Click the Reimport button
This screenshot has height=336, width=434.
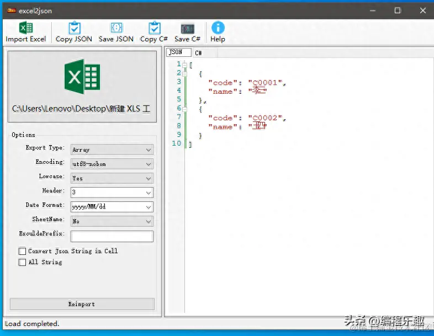tap(82, 304)
